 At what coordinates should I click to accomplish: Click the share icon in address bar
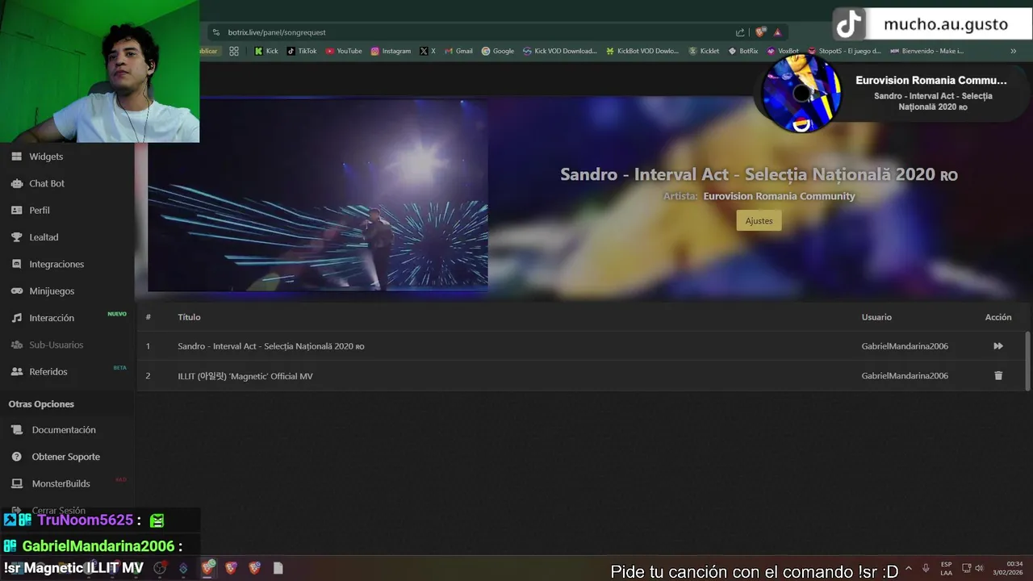[x=740, y=32]
